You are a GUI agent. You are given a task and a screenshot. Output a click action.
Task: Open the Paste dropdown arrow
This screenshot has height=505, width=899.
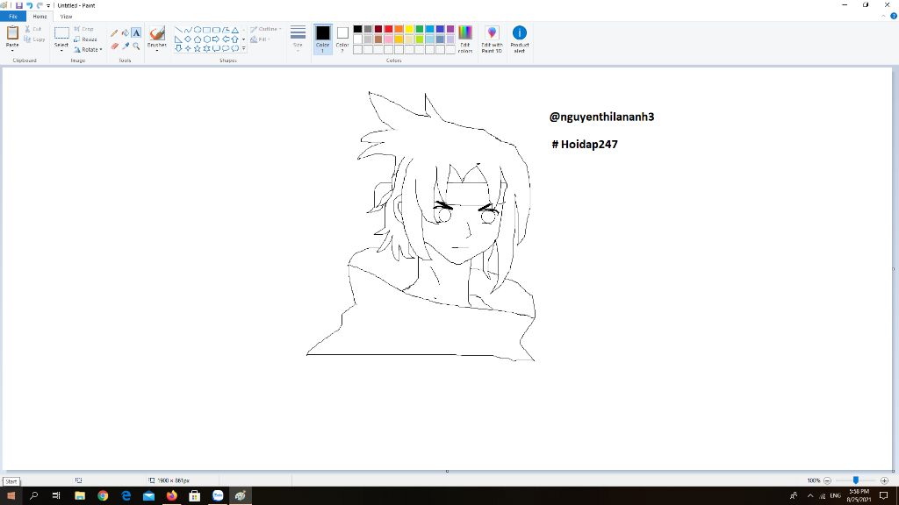(x=12, y=50)
